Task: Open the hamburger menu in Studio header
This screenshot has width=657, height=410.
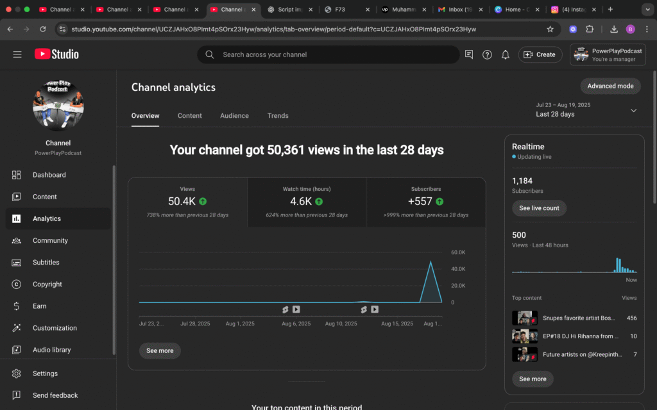Action: tap(17, 54)
